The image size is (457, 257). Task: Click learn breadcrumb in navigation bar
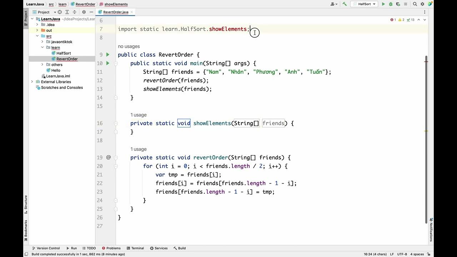tap(62, 4)
